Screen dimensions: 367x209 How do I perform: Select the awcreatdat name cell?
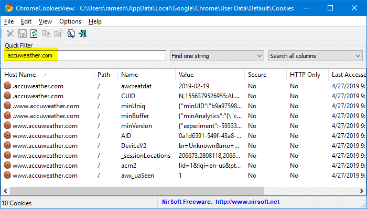[136, 86]
